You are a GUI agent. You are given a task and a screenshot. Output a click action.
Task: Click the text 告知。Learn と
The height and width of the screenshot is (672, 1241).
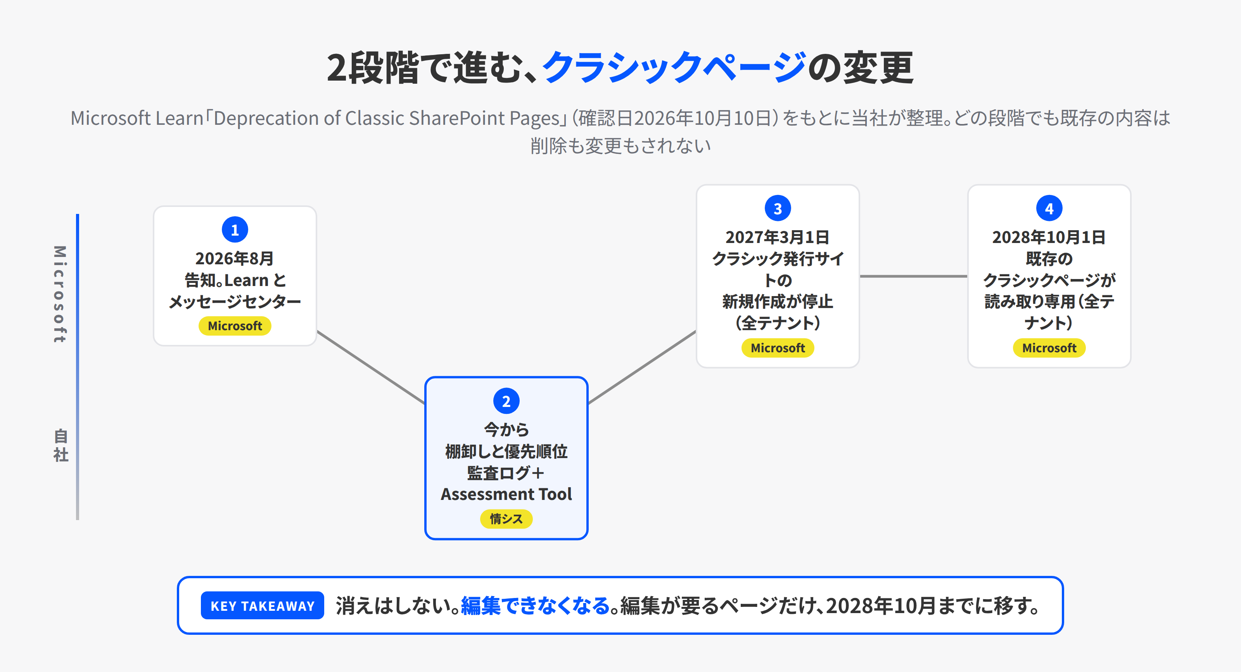pos(235,280)
